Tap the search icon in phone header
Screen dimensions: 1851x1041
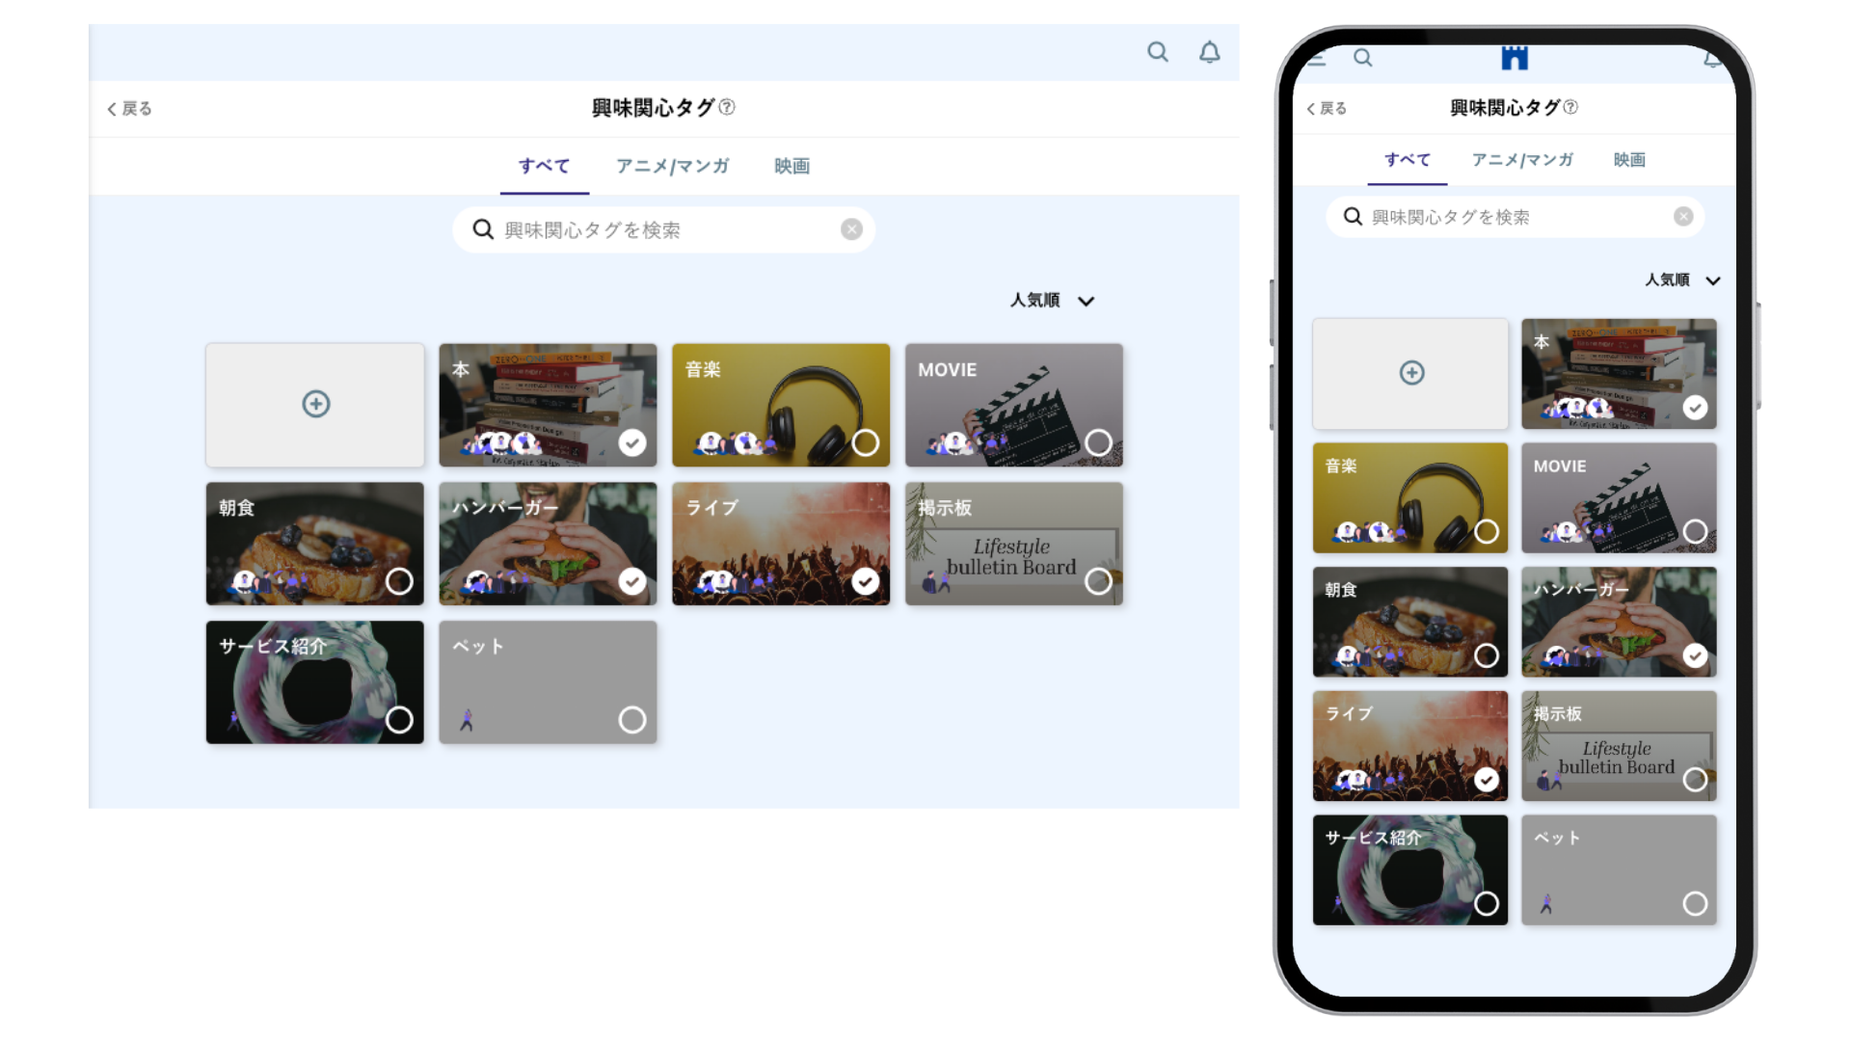point(1362,58)
